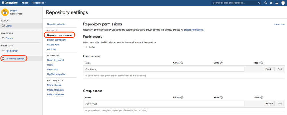Open the Repositories dropdown menu
287x115 pixels.
click(x=39, y=3)
